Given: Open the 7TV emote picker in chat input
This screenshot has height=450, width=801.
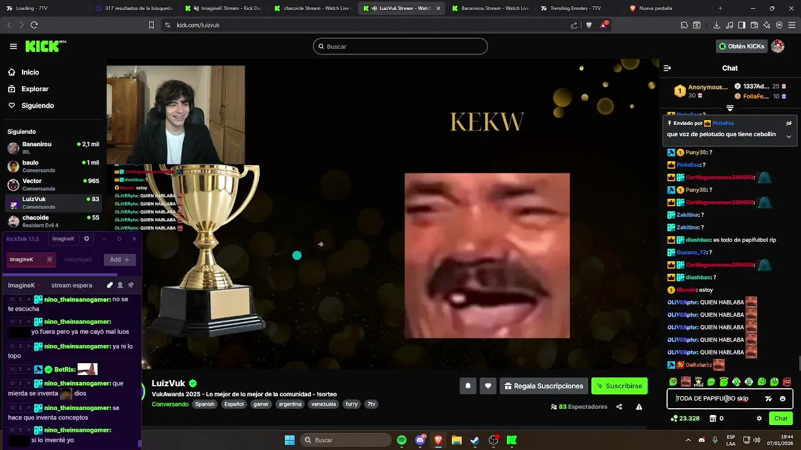Looking at the screenshot, I should pos(768,399).
